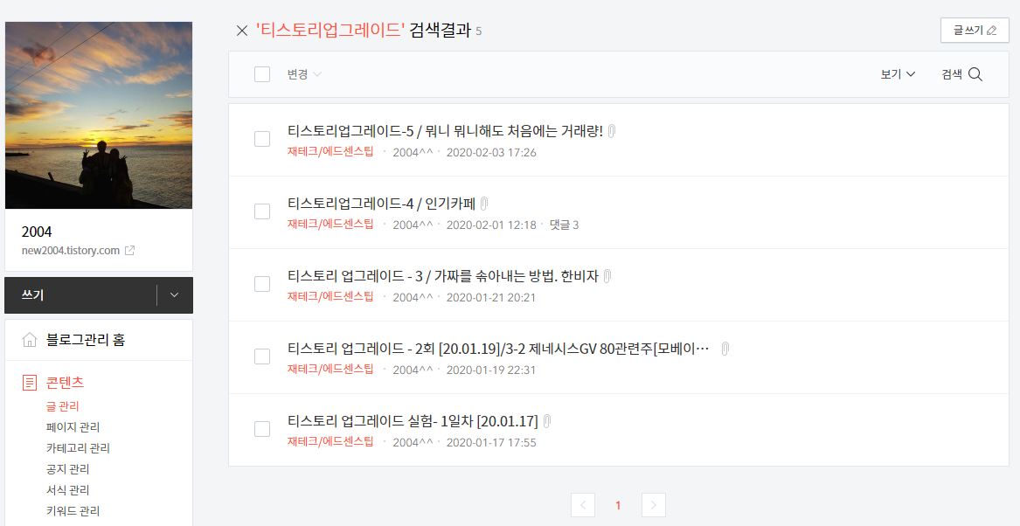Screen dimensions: 1020x526
Task: Click the attachment clip on 티스토리업그레이드-4 / 인기카페
Action: 484,204
